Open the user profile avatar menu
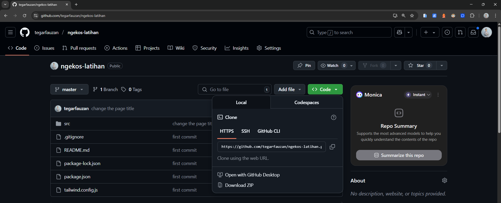 (x=487, y=32)
